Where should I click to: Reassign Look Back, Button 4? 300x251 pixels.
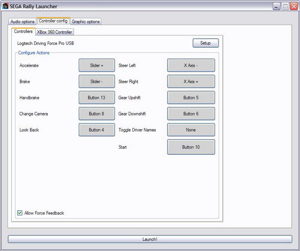(96, 130)
